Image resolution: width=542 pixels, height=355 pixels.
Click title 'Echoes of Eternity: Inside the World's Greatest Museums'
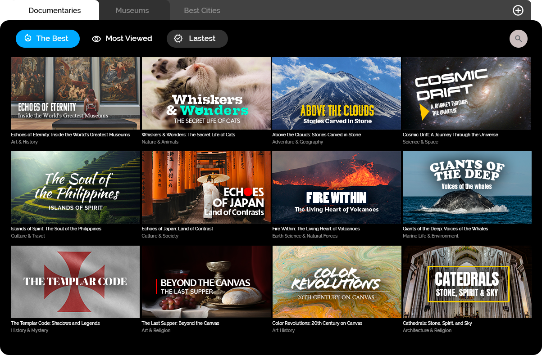point(70,135)
